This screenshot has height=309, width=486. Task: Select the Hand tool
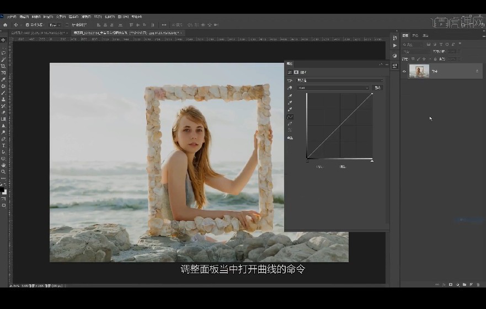(x=3, y=165)
